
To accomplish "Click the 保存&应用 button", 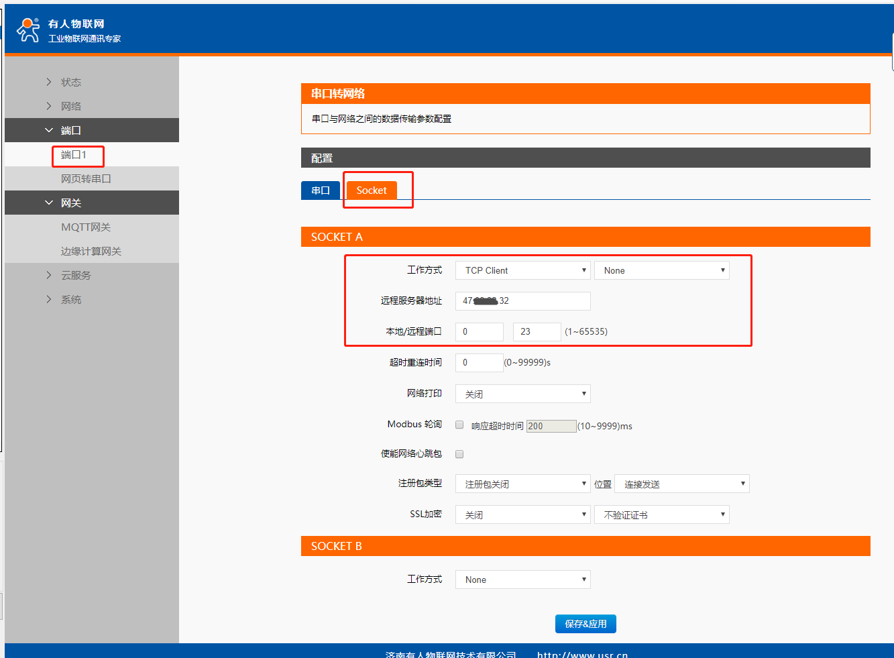I will coord(585,624).
